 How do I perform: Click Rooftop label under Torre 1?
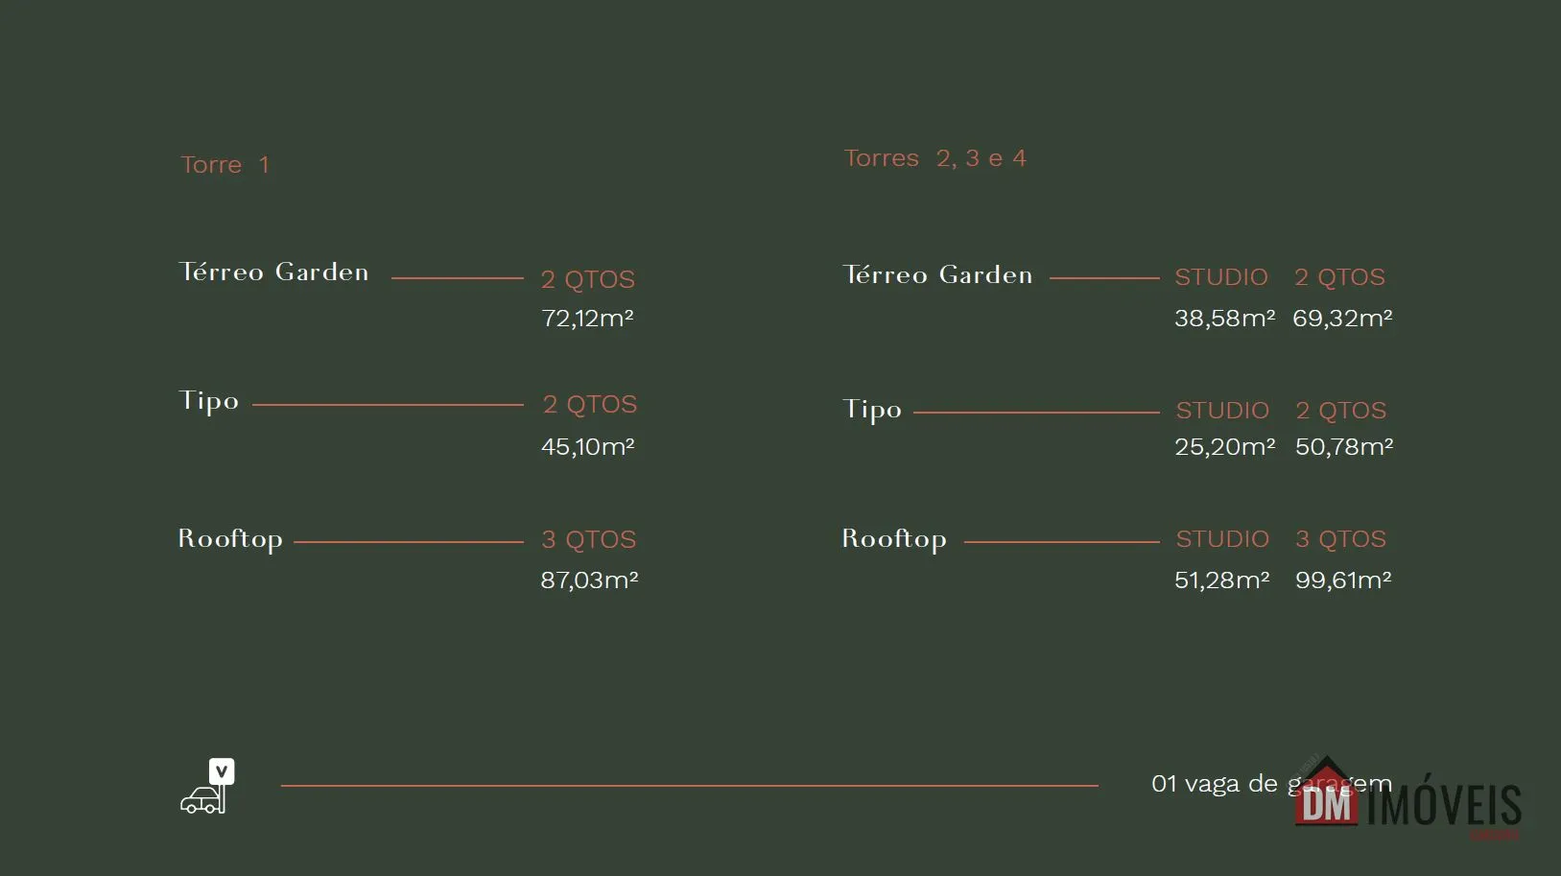tap(230, 539)
